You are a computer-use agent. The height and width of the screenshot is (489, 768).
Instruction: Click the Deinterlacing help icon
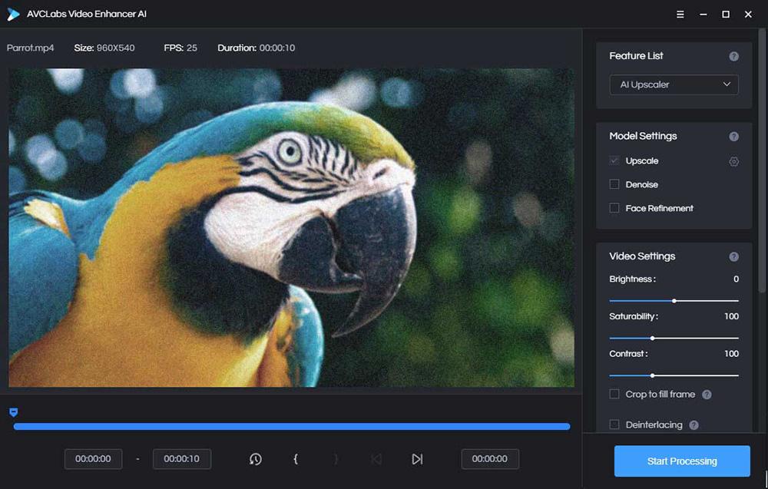click(694, 425)
